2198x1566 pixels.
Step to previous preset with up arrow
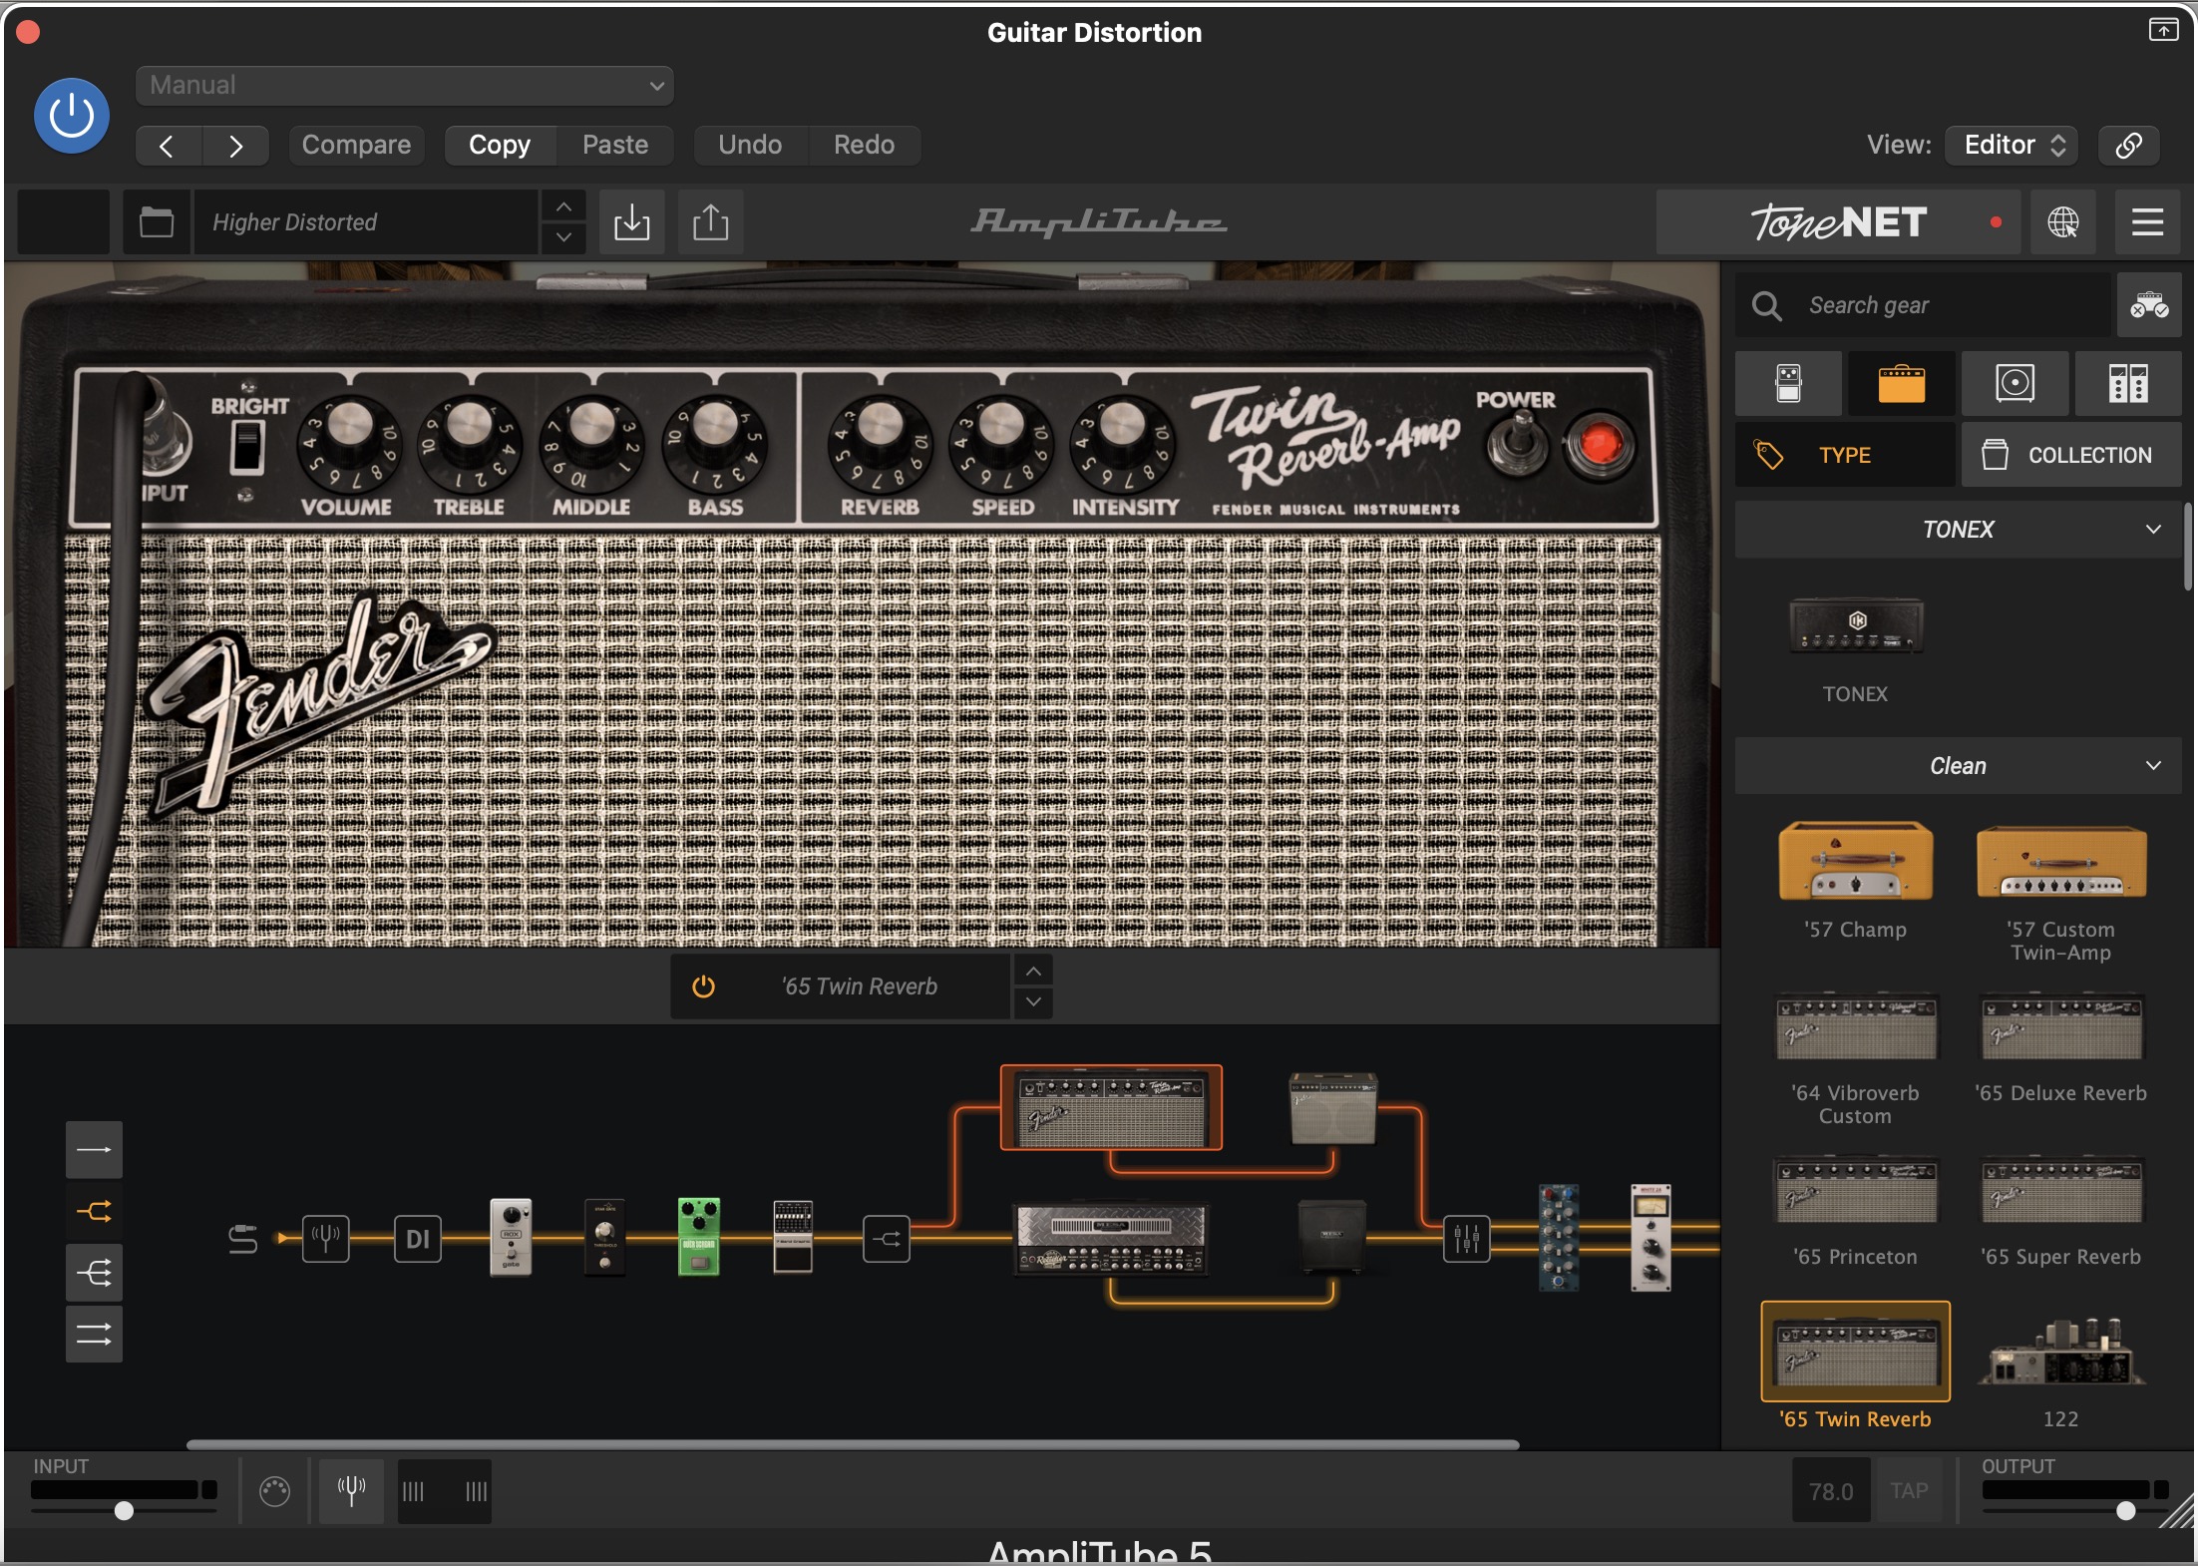(563, 207)
